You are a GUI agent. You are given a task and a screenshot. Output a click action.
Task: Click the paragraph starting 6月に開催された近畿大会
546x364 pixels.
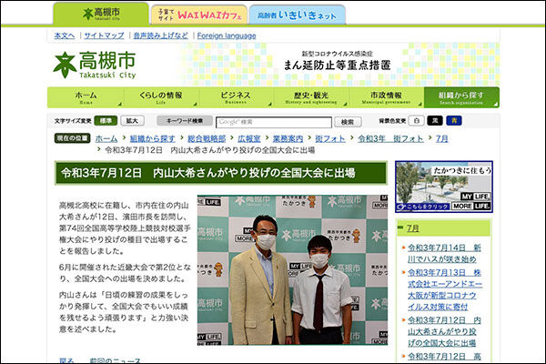[125, 273]
